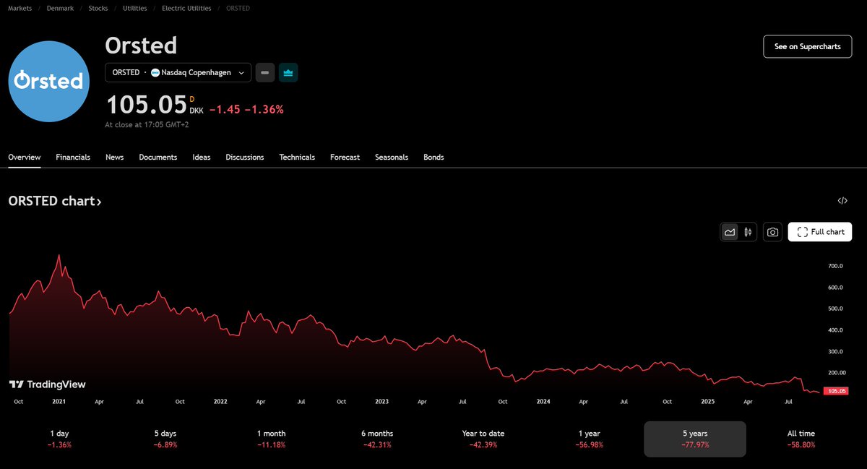The image size is (867, 469).
Task: Select the 5 days range
Action: 165,439
